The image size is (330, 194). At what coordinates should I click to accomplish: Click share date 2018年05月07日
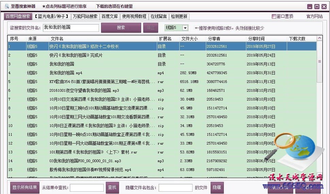(261, 170)
